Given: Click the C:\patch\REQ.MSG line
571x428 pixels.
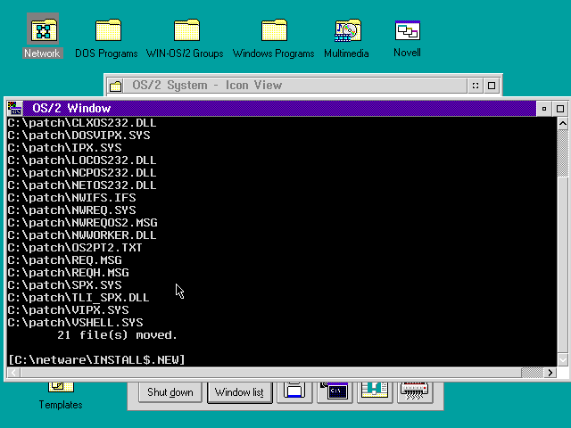Looking at the screenshot, I should pos(64,259).
